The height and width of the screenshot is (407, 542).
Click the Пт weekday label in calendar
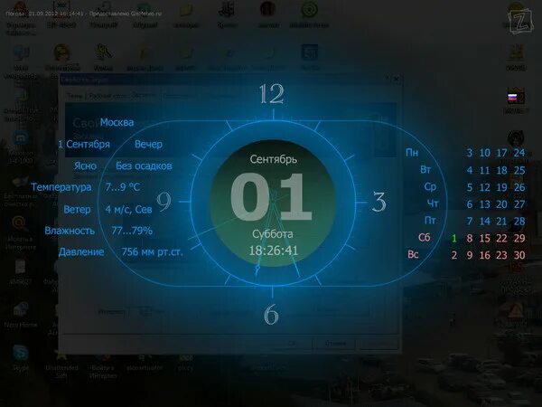pyautogui.click(x=430, y=221)
